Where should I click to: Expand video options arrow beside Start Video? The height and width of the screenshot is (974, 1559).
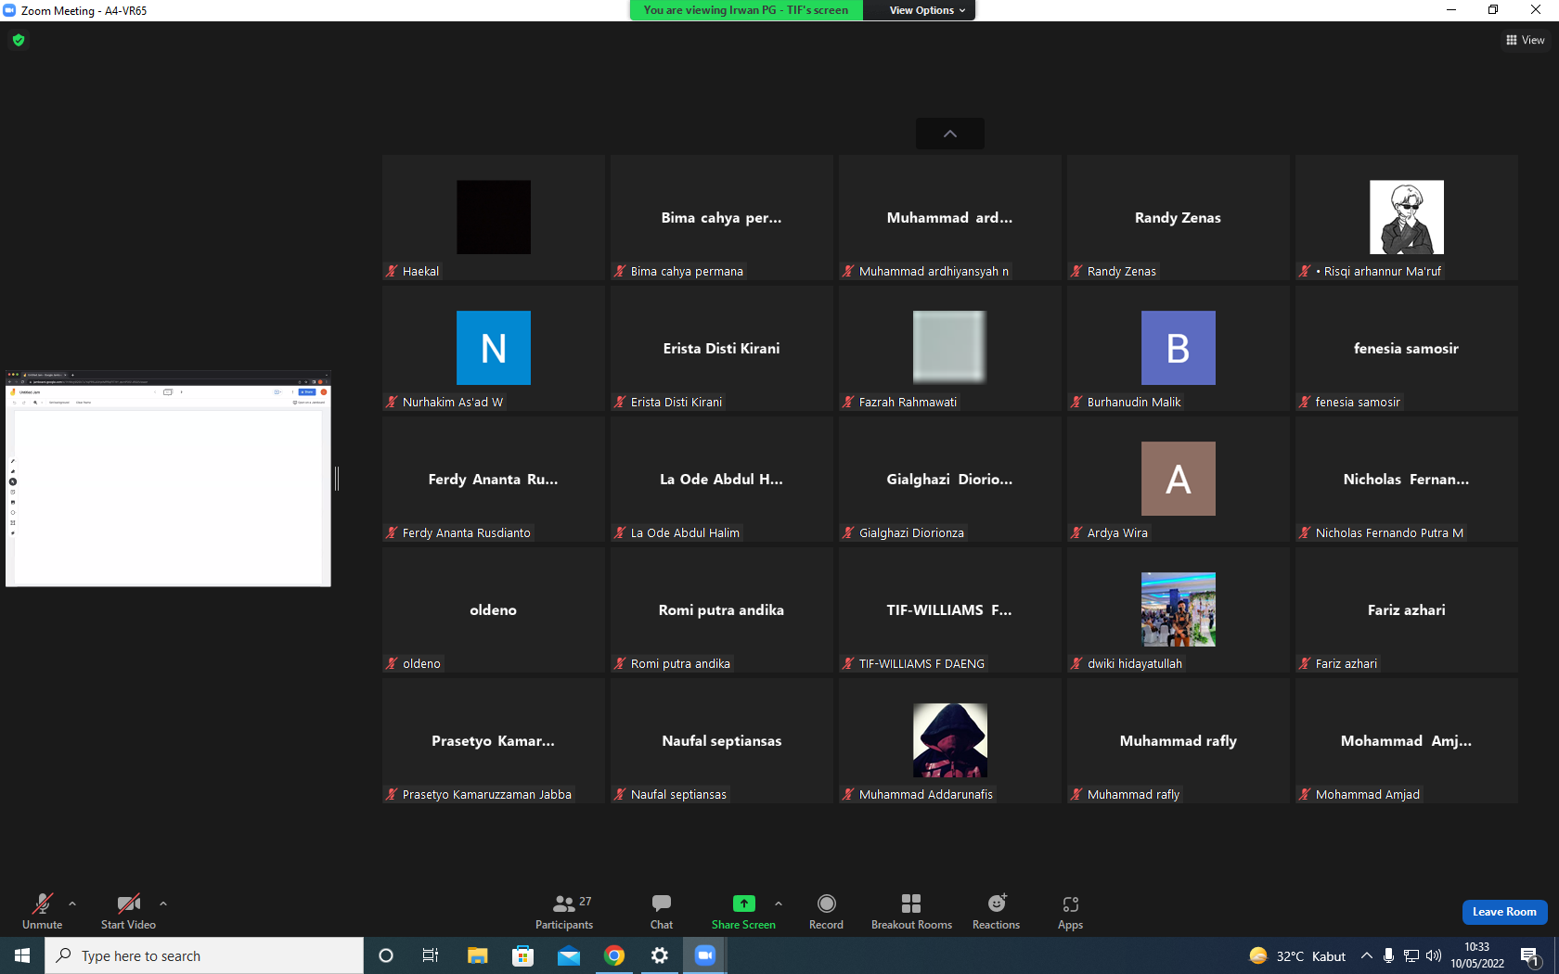pyautogui.click(x=163, y=904)
